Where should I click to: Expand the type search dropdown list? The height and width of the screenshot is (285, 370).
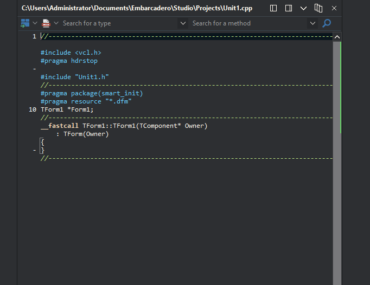coord(183,23)
